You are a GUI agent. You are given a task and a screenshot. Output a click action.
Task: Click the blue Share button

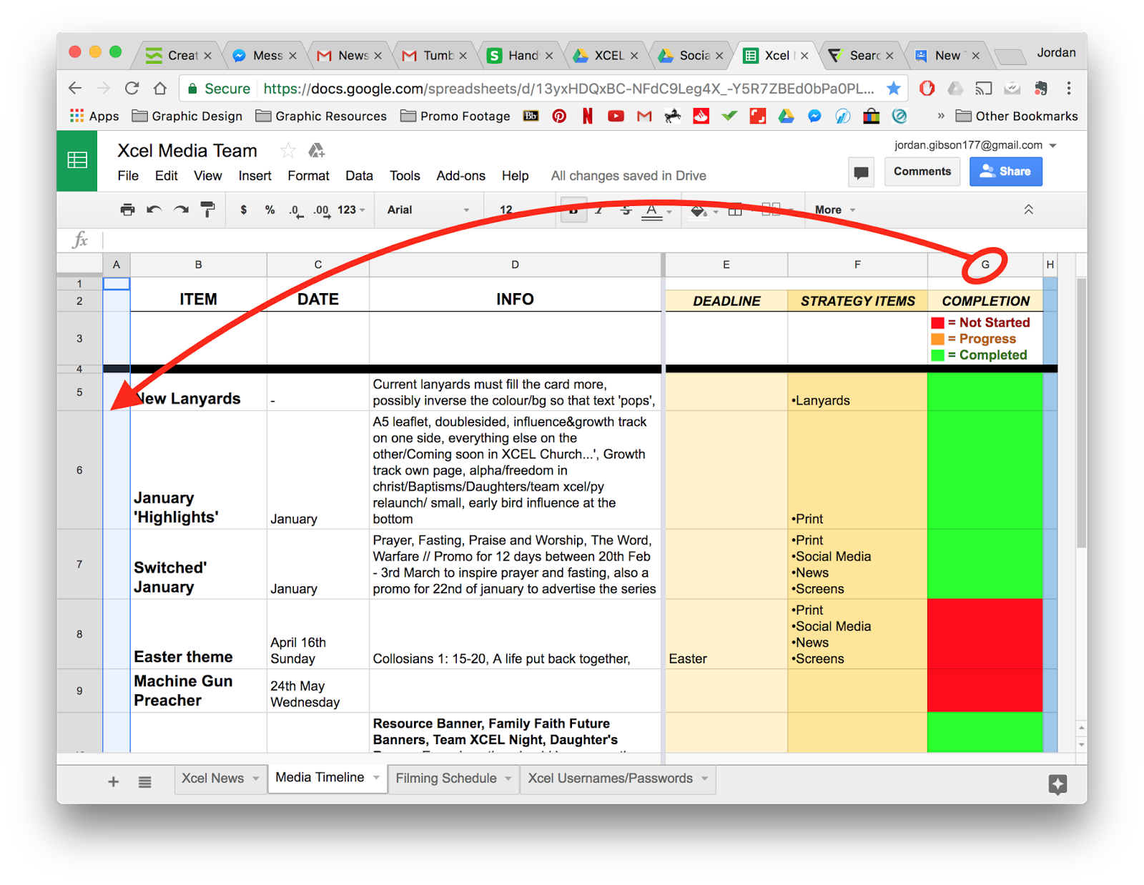pos(1005,172)
